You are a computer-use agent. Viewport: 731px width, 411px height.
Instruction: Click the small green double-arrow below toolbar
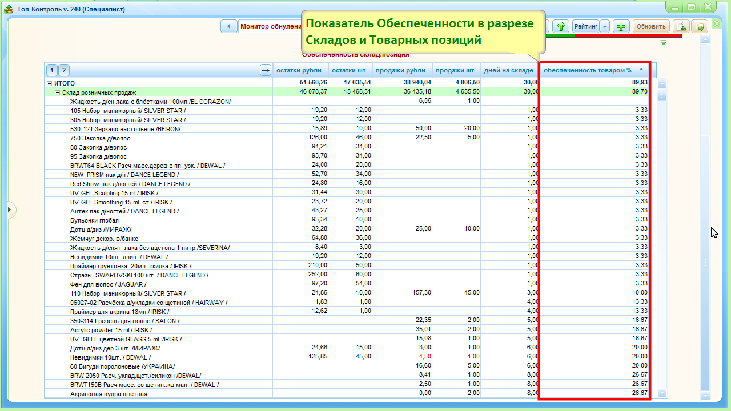tap(663, 43)
